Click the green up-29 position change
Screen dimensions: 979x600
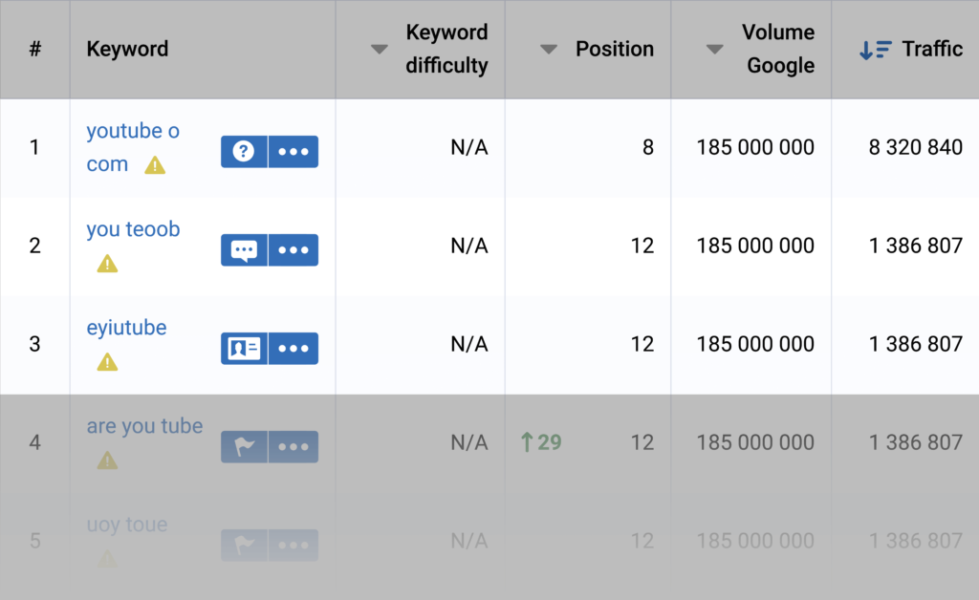pyautogui.click(x=541, y=442)
